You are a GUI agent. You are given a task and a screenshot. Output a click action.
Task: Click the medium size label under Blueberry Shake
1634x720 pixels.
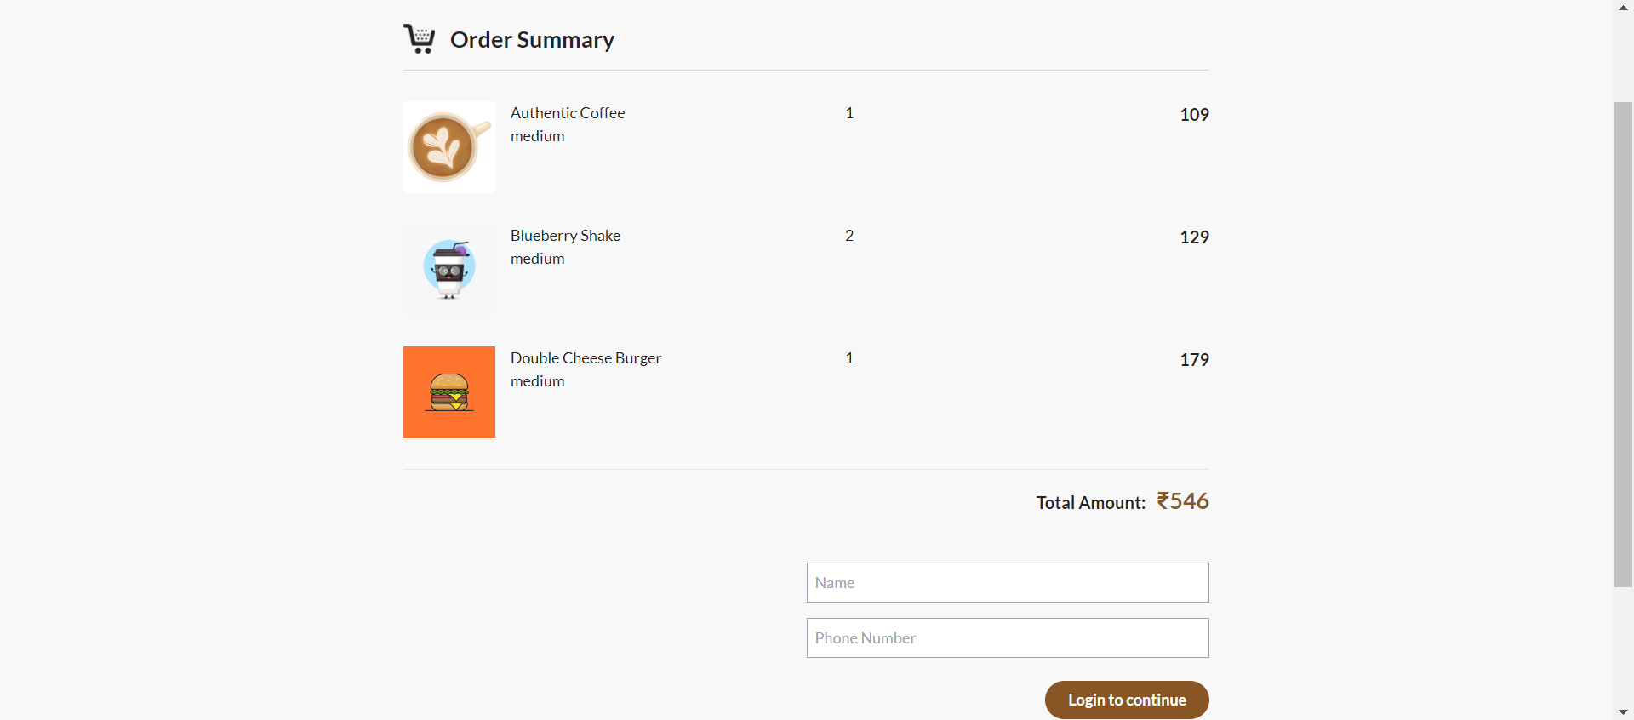[x=537, y=259]
